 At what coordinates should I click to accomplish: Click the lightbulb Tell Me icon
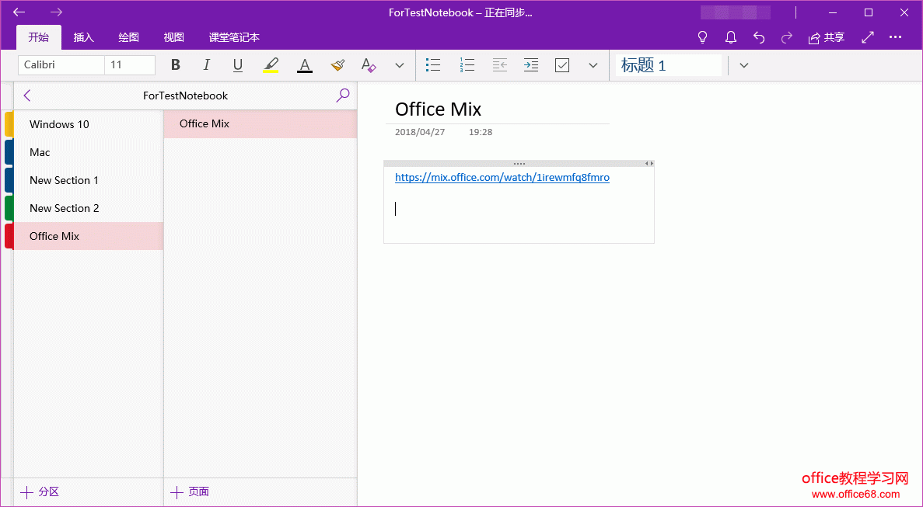pyautogui.click(x=702, y=36)
